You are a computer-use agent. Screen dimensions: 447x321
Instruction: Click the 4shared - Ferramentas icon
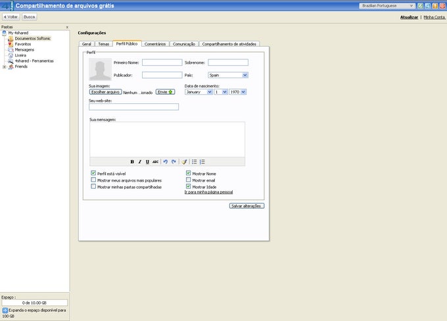(11, 61)
